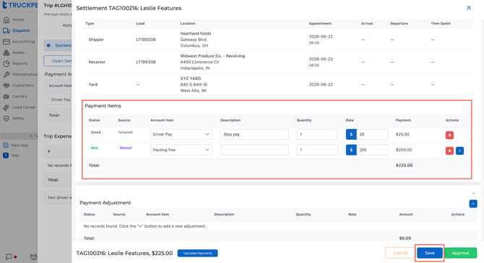Click the XYZ YARD location text
This screenshot has height=263, width=484.
click(191, 79)
